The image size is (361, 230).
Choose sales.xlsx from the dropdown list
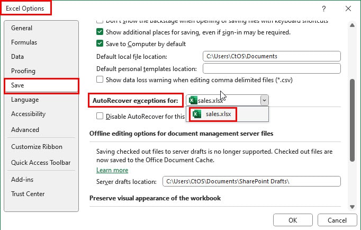point(227,114)
